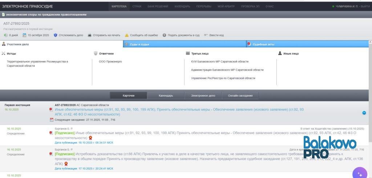Click the icon beside Третьи лица

[x=188, y=54]
